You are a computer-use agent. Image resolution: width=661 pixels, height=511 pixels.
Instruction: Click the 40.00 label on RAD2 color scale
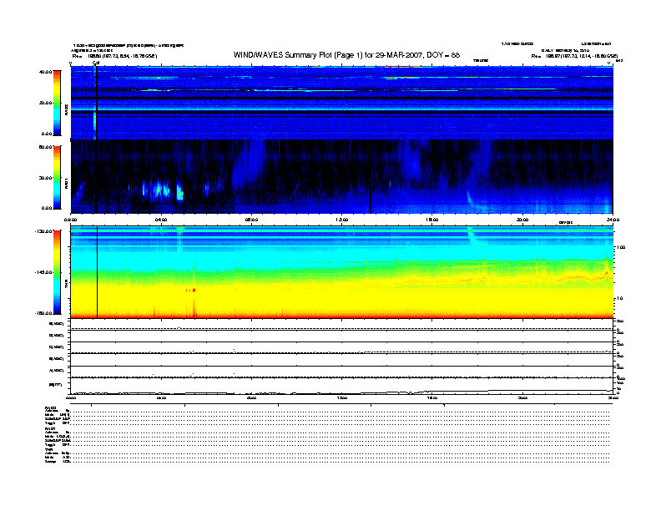pos(46,72)
